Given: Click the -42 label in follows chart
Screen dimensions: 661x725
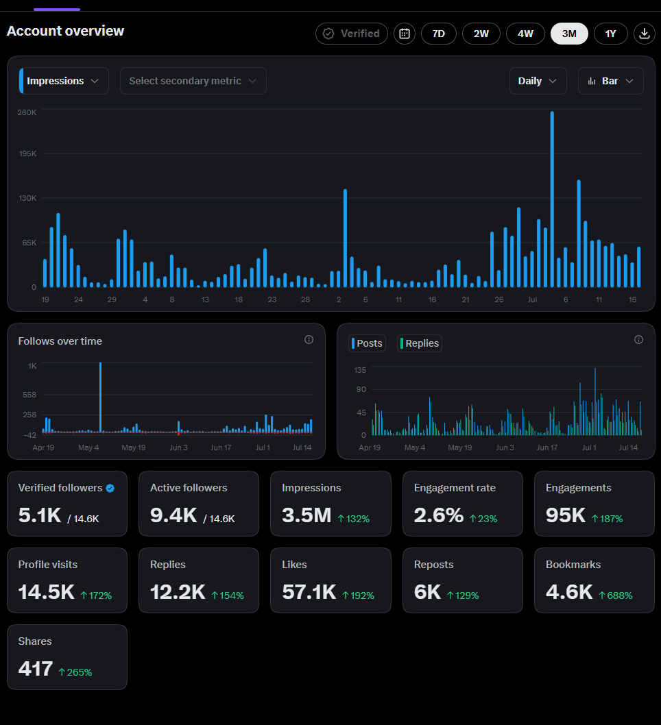Looking at the screenshot, I should 29,435.
